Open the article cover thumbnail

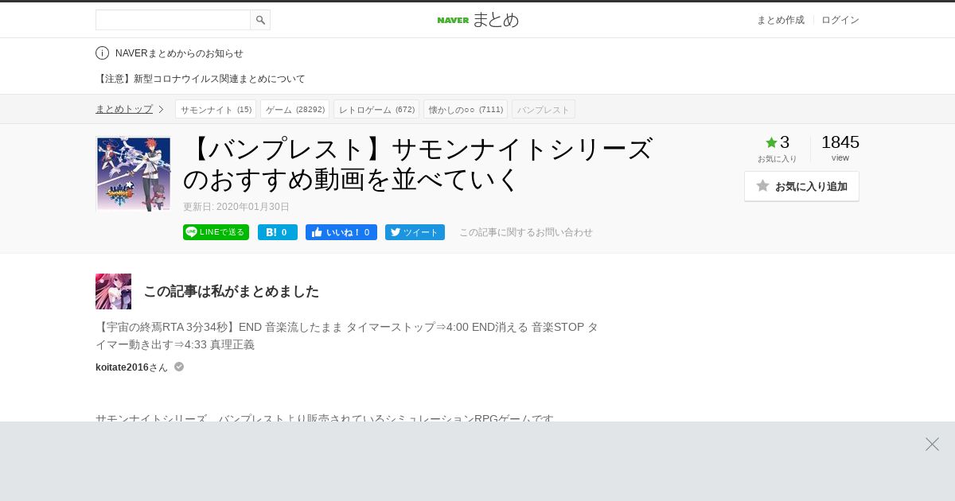click(134, 174)
